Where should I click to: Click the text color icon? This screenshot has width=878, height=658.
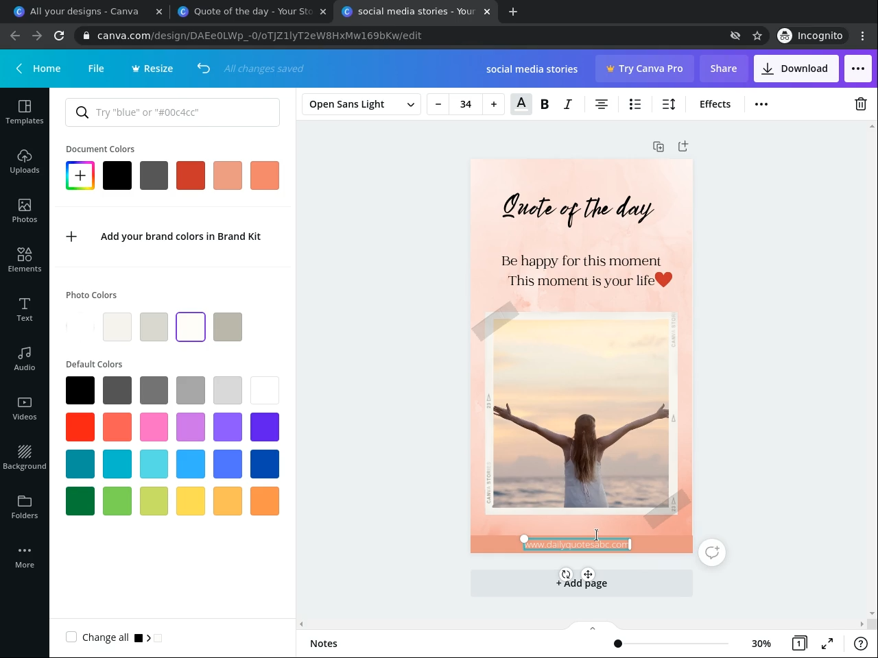(x=521, y=104)
